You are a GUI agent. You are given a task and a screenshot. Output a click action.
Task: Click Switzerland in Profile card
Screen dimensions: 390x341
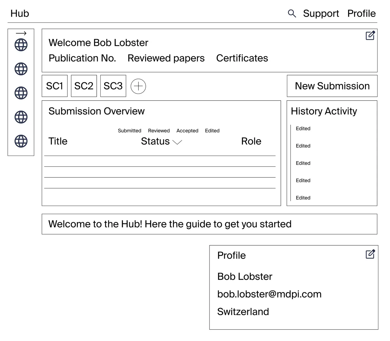coord(243,312)
